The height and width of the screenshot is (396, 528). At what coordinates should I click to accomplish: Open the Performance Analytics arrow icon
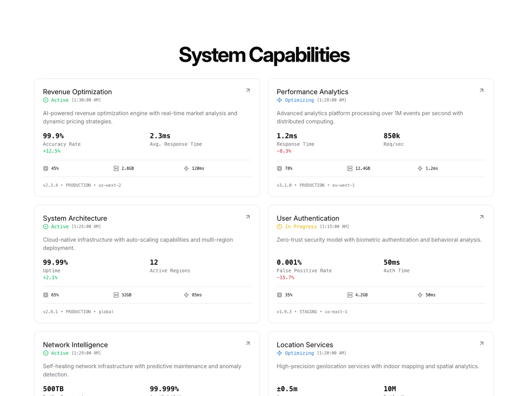pos(481,91)
